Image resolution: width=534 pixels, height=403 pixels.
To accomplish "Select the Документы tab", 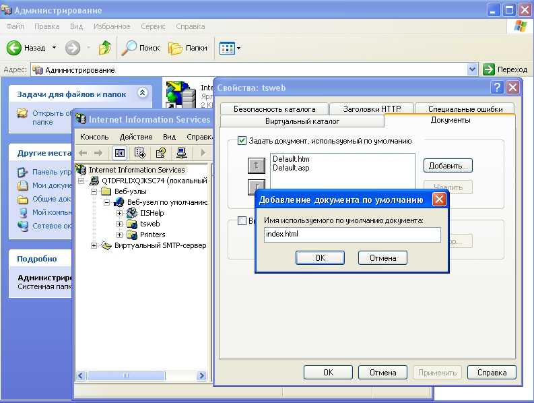I will (x=450, y=120).
